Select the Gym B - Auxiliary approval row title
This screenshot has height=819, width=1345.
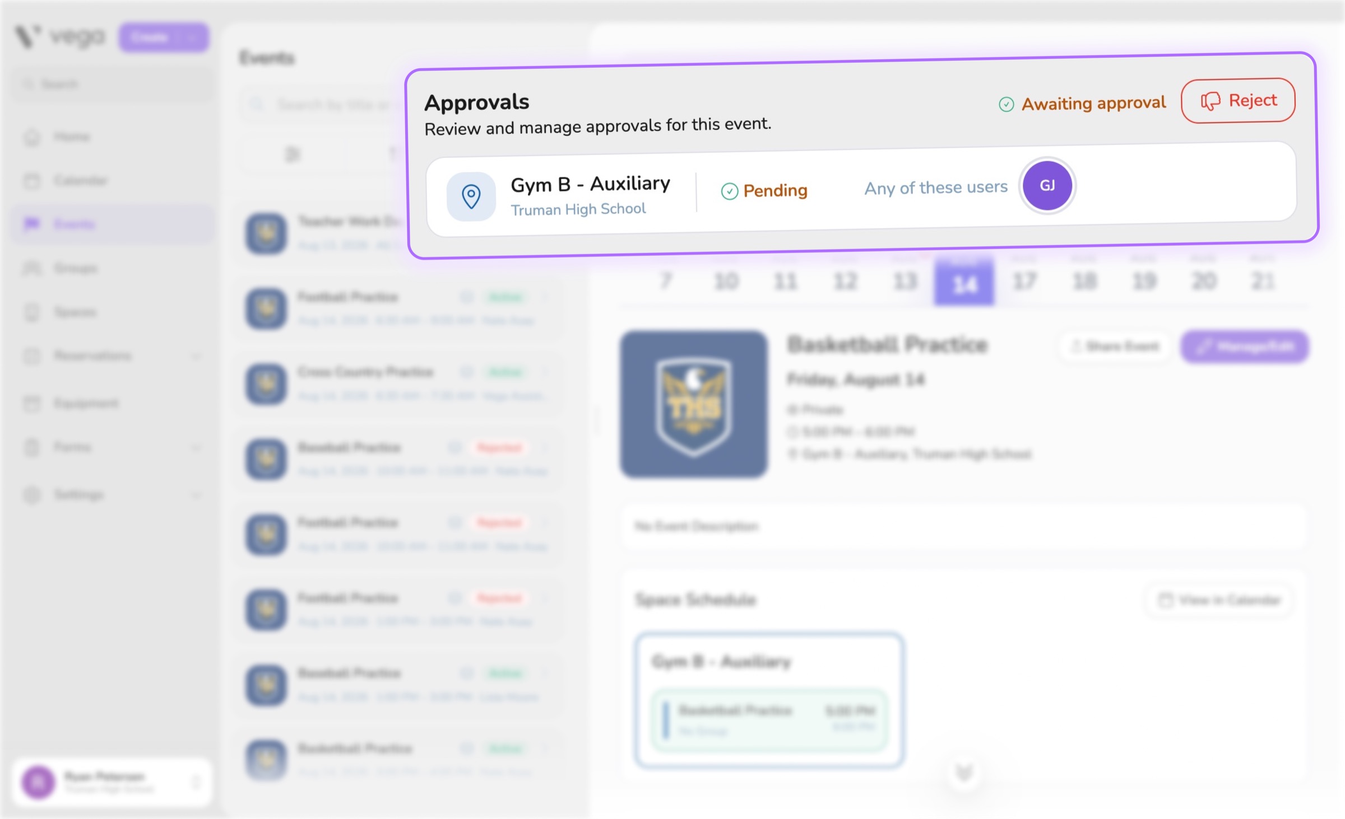pos(591,184)
